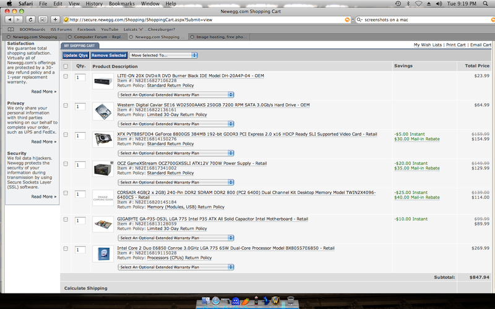Click the search field reading screenshots on a mac
This screenshot has width=495, height=309.
pyautogui.click(x=426, y=20)
